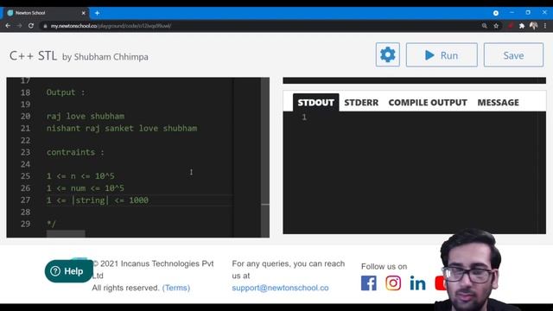Screen dimensions: 553x311
Task: Click author name 'Shubham Chhimpa'
Action: (111, 57)
